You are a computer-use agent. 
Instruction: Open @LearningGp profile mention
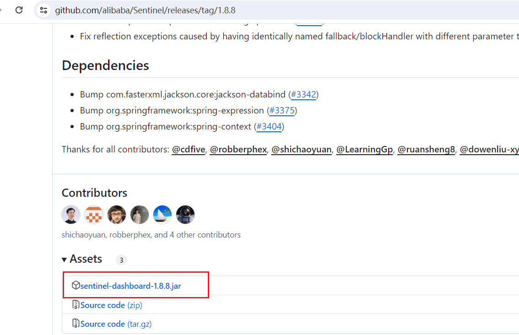coord(364,150)
